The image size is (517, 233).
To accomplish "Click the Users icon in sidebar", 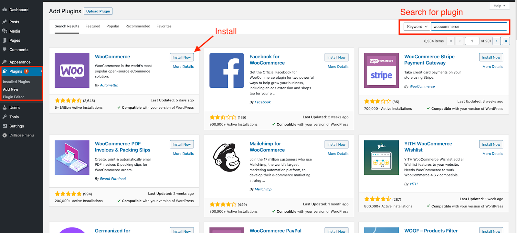I will [5, 107].
